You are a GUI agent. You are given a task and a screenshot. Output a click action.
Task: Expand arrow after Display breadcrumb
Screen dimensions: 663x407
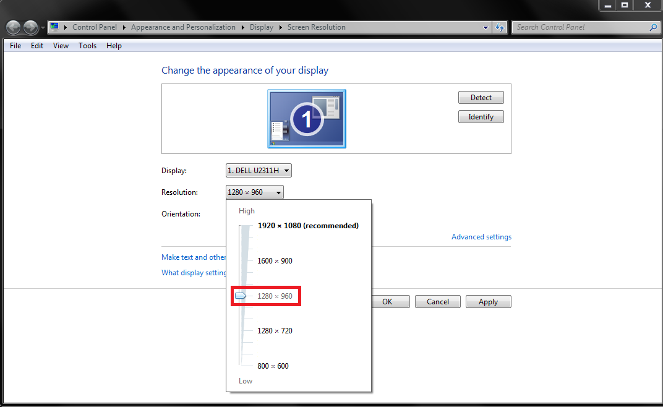pos(280,27)
